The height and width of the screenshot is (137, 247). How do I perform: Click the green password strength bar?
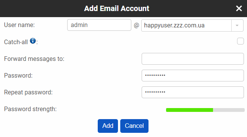coord(189,110)
